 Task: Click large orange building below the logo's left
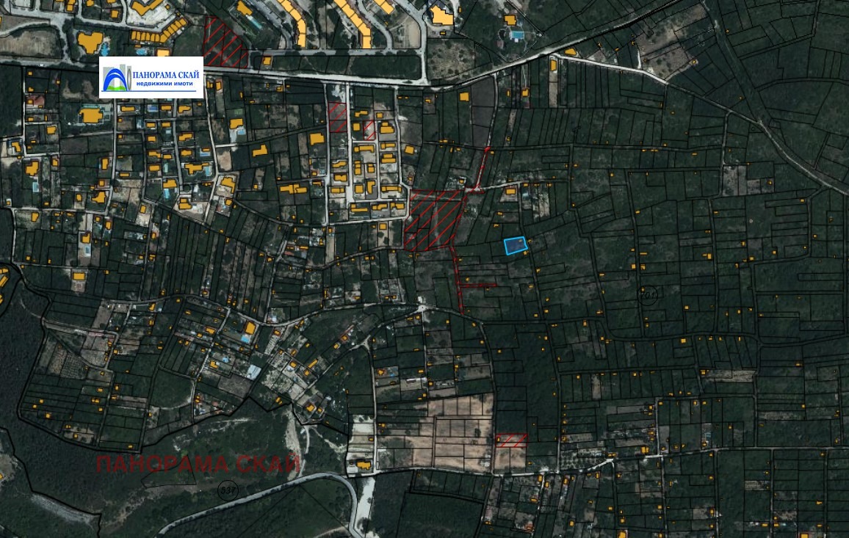(x=91, y=115)
